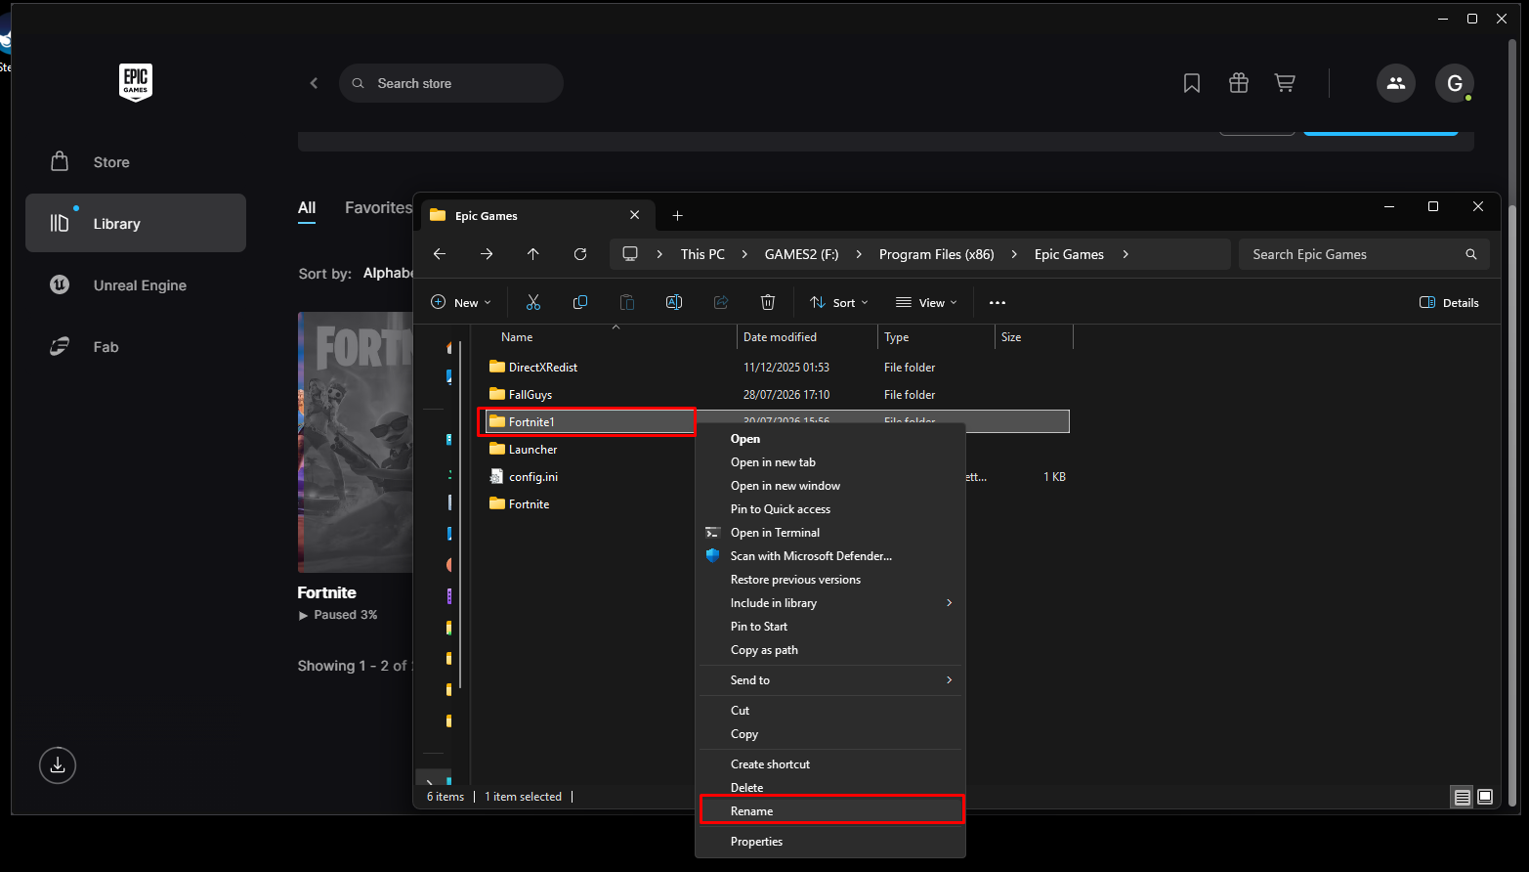
Task: Click the Fortnite title in Library
Action: (x=327, y=592)
